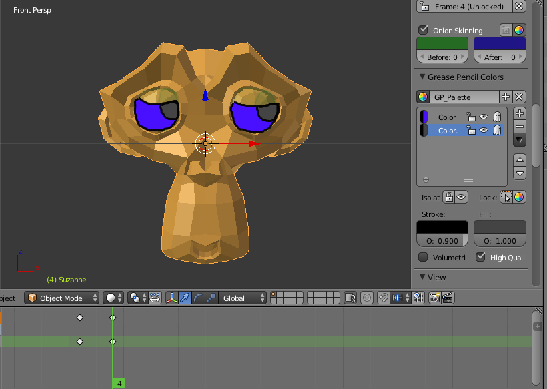
Task: Click the palette list filter plus icon
Action: coord(426,180)
